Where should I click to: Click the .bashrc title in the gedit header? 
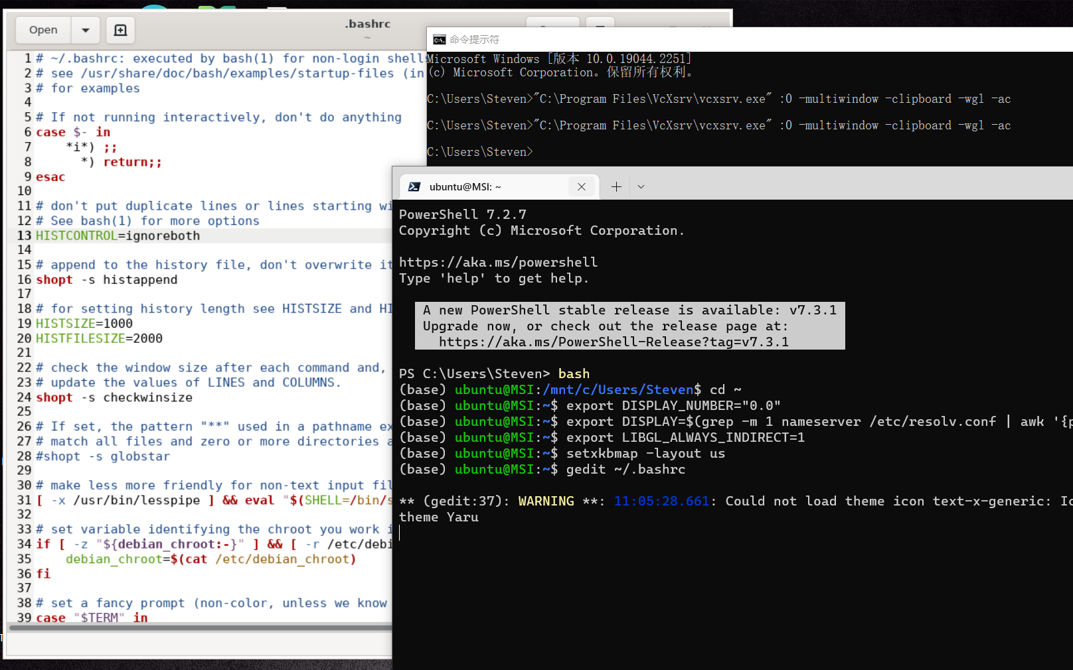[x=367, y=24]
